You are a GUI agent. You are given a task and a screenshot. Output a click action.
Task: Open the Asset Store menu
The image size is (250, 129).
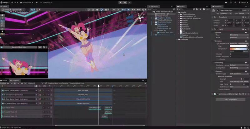[x=27, y=2]
